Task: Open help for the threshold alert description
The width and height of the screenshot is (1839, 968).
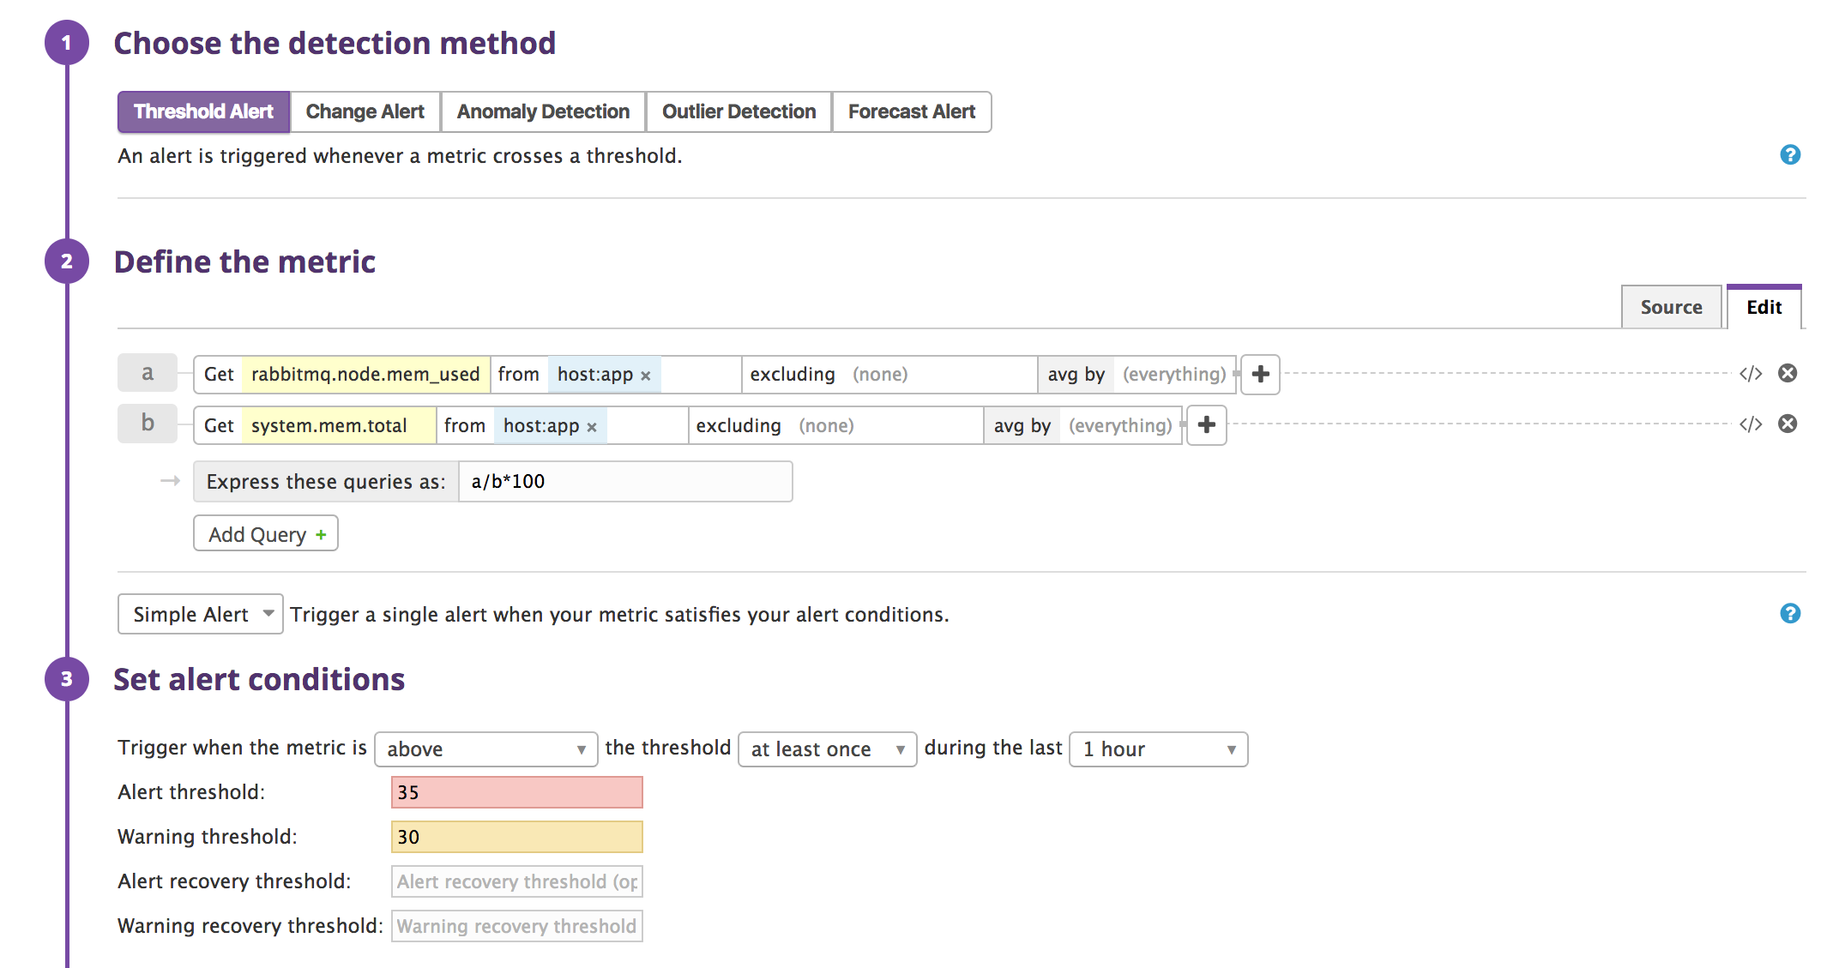Action: [1791, 155]
